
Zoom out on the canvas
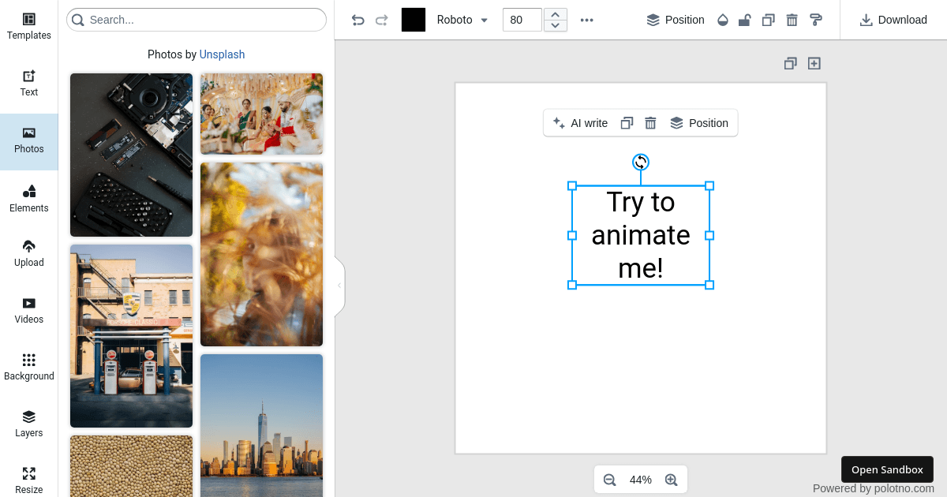click(x=609, y=479)
